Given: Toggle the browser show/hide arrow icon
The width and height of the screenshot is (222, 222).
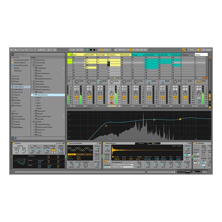Looking at the screenshot, I should click(12, 54).
